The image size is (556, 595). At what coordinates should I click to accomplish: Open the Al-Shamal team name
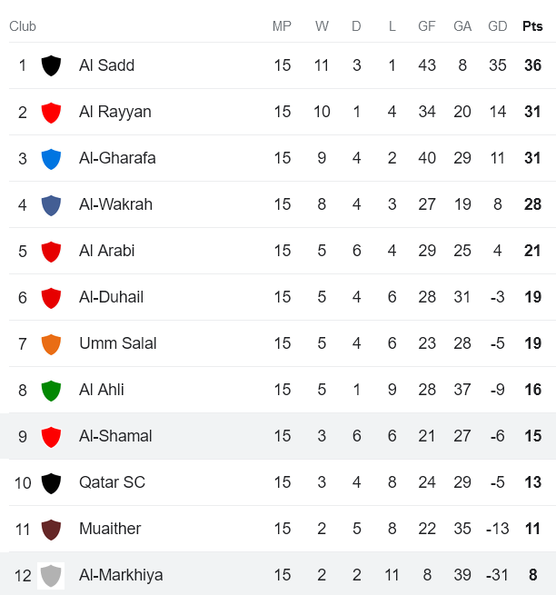pos(115,436)
